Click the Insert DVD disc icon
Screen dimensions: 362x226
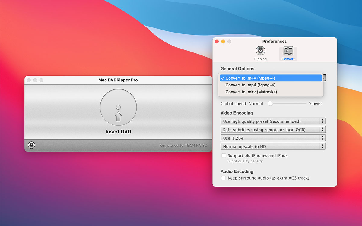118,107
